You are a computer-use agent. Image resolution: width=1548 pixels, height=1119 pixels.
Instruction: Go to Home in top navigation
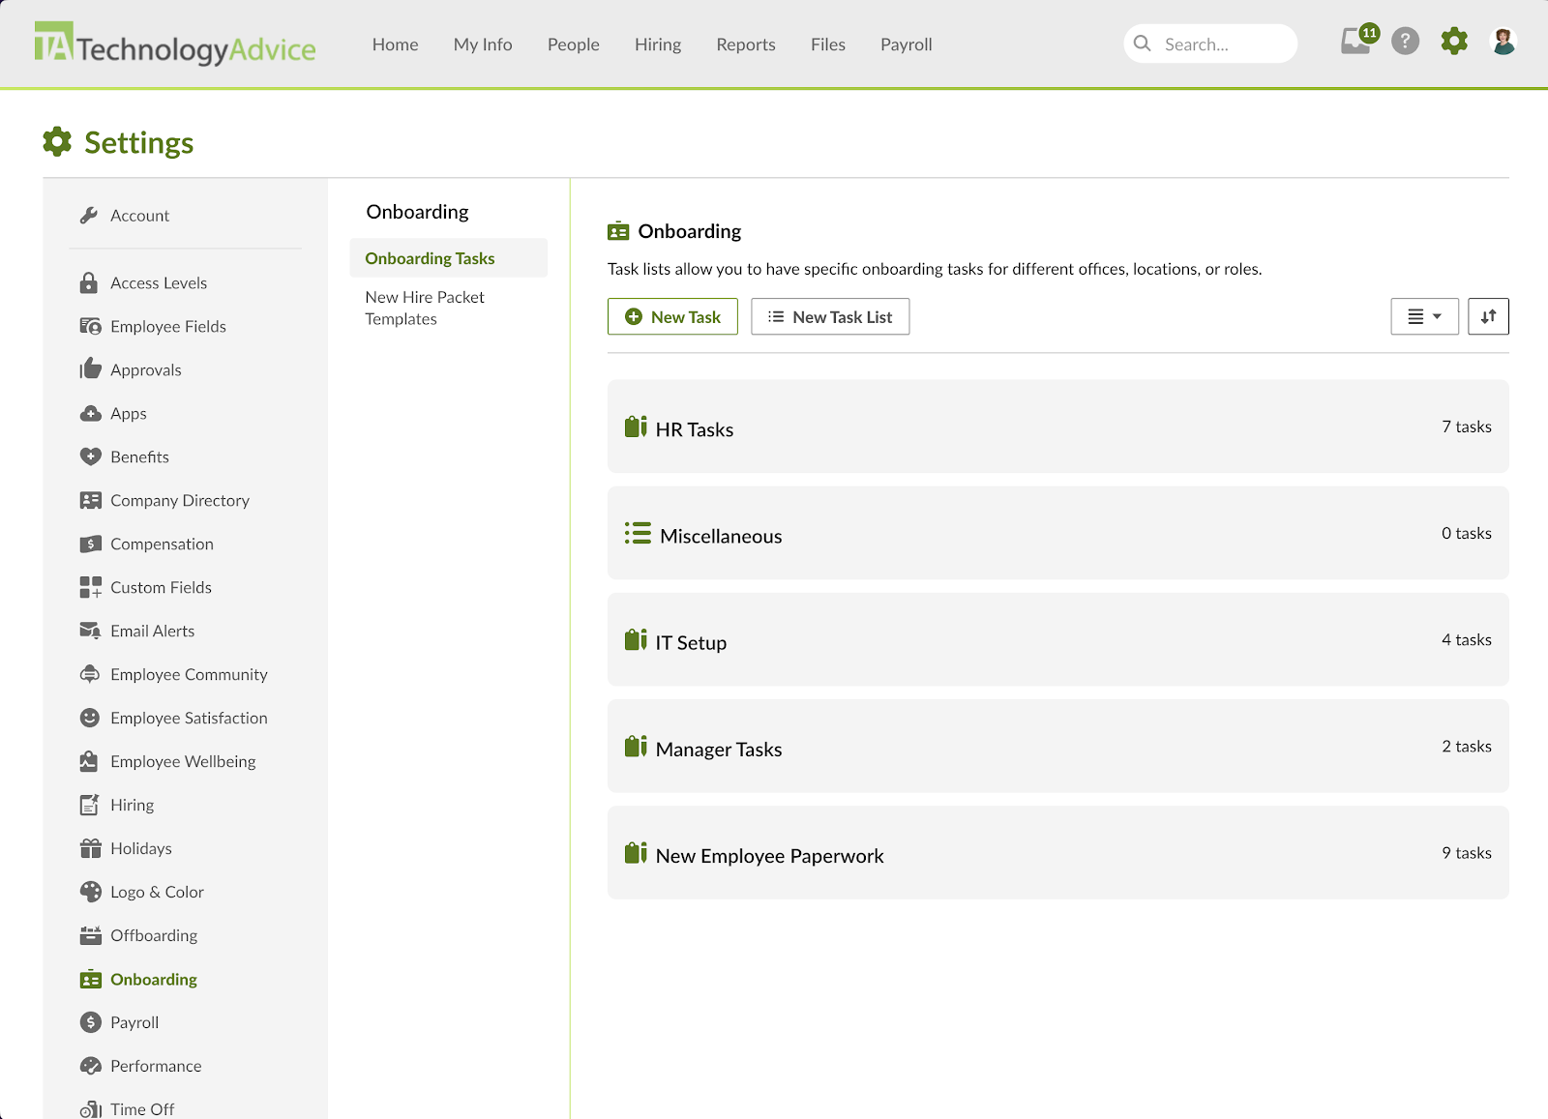[x=395, y=44]
